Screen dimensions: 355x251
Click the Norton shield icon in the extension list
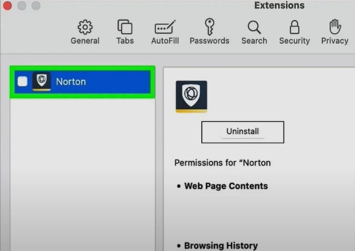tap(41, 81)
